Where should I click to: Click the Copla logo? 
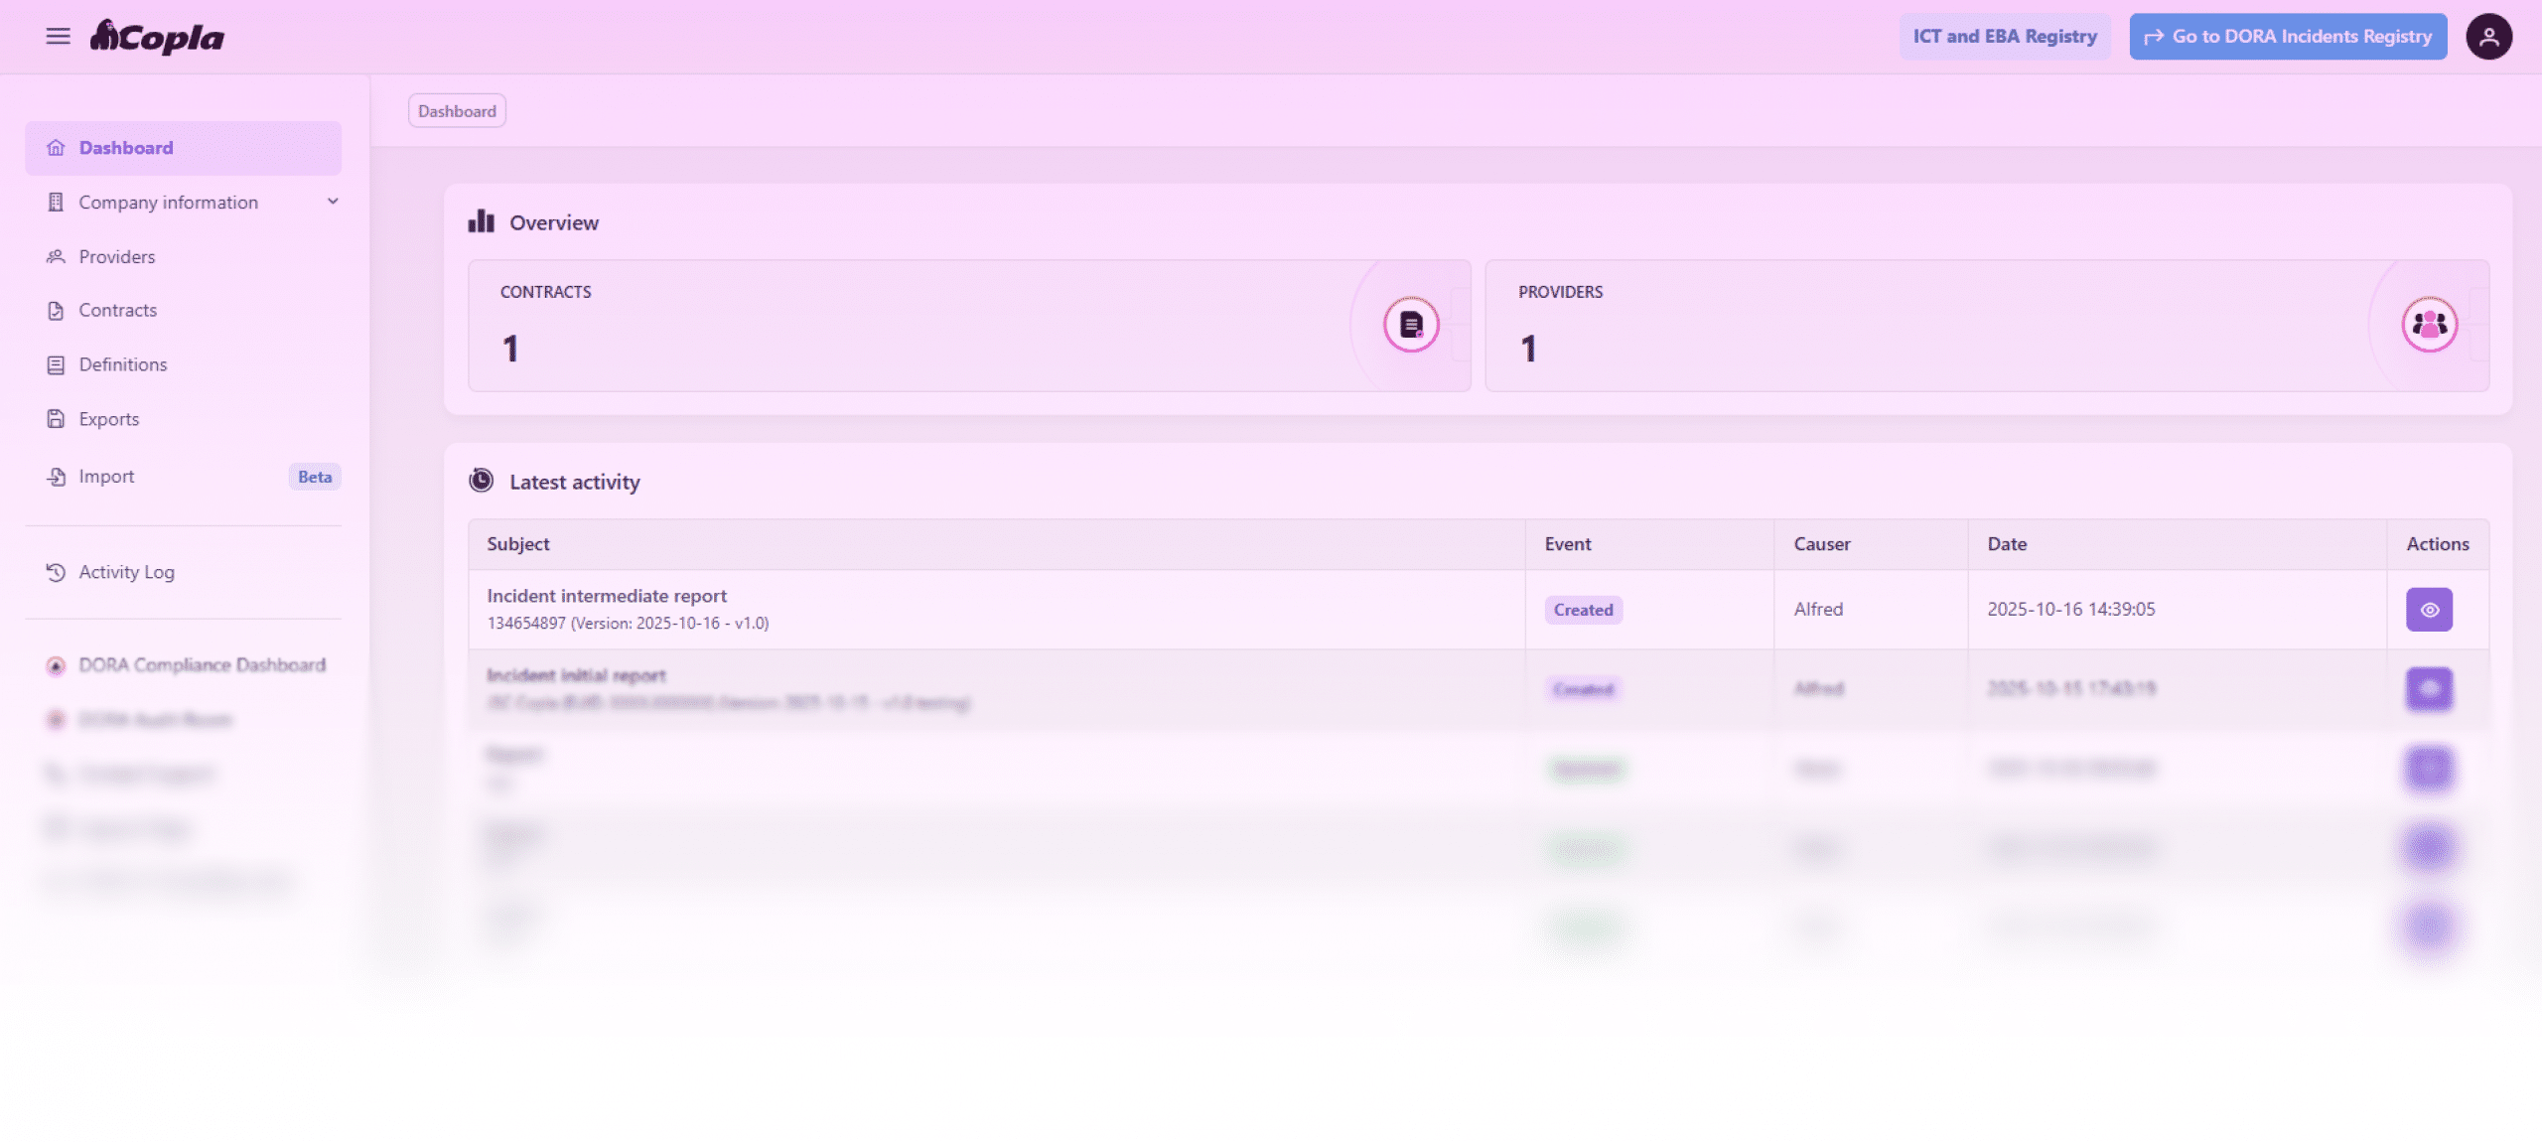[x=157, y=37]
